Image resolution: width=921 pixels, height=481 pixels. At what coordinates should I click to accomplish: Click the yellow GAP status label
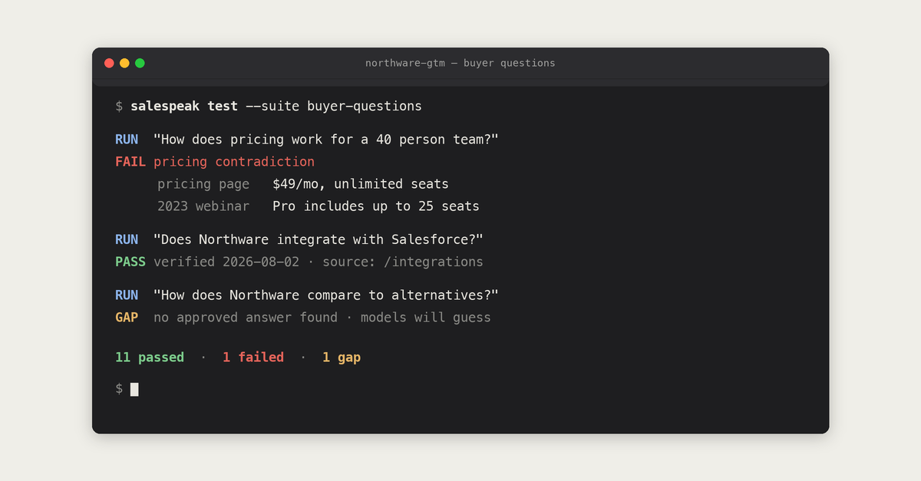pos(127,318)
